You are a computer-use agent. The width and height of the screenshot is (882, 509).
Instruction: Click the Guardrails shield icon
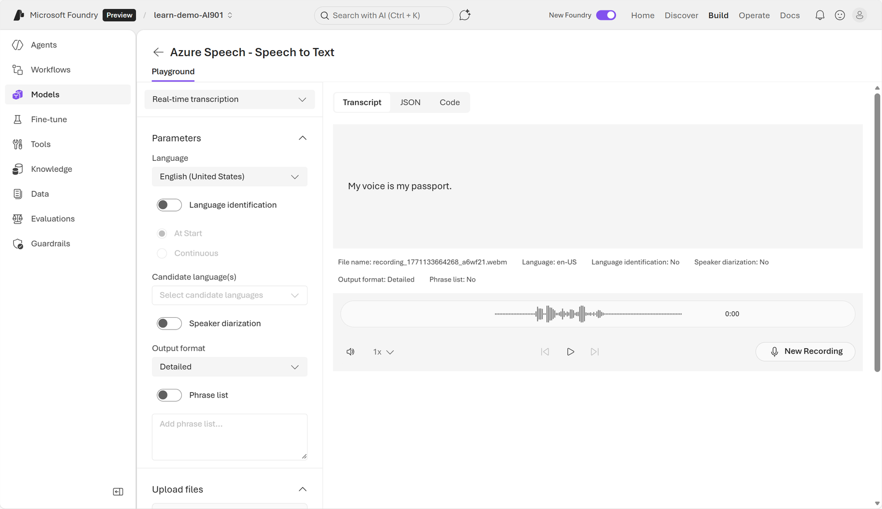(18, 243)
